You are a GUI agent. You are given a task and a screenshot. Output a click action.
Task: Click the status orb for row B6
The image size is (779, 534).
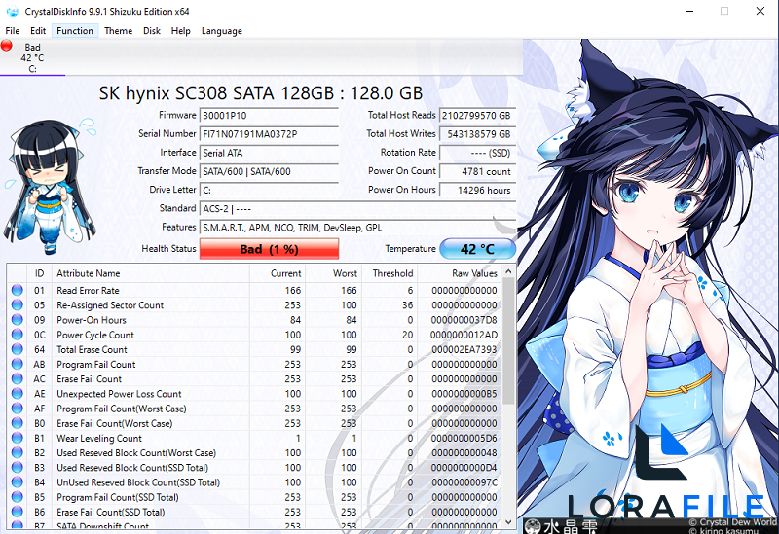pyautogui.click(x=18, y=512)
